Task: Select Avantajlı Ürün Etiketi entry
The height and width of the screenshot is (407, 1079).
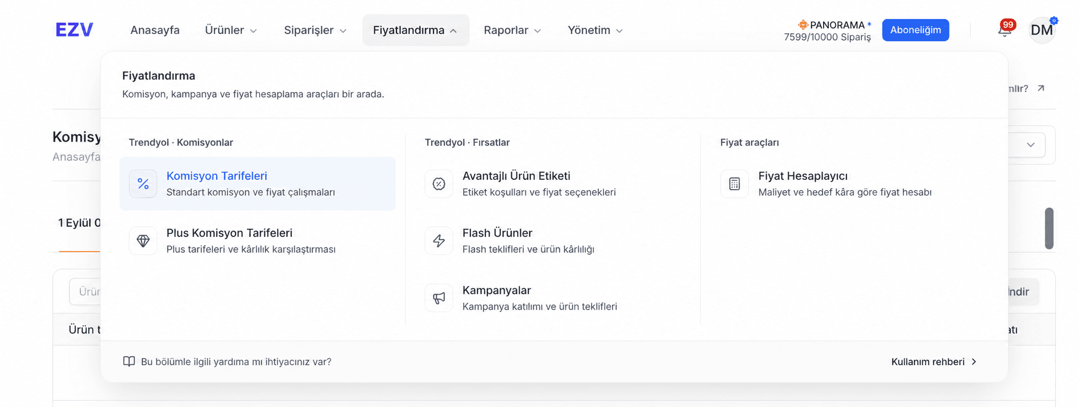Action: tap(552, 183)
